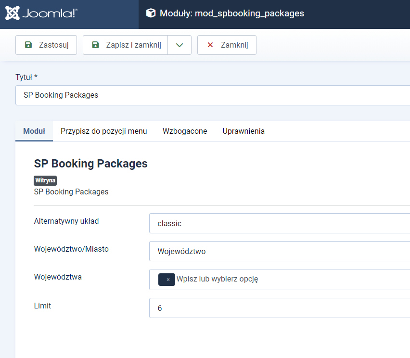
Task: Click the Województwa field label
Action: pos(58,277)
